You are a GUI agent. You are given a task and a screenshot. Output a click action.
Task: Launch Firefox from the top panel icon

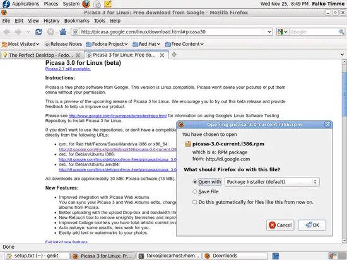click(x=86, y=4)
